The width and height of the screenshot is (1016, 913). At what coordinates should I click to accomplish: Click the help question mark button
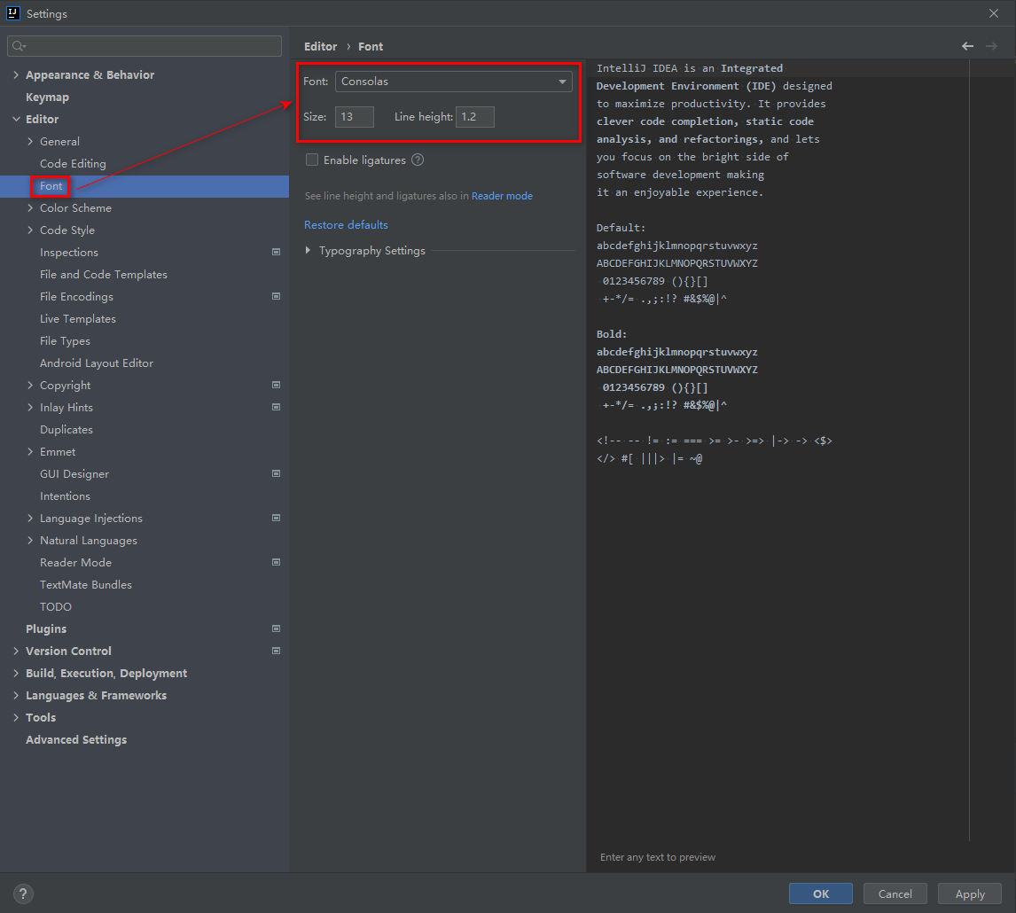coord(23,893)
